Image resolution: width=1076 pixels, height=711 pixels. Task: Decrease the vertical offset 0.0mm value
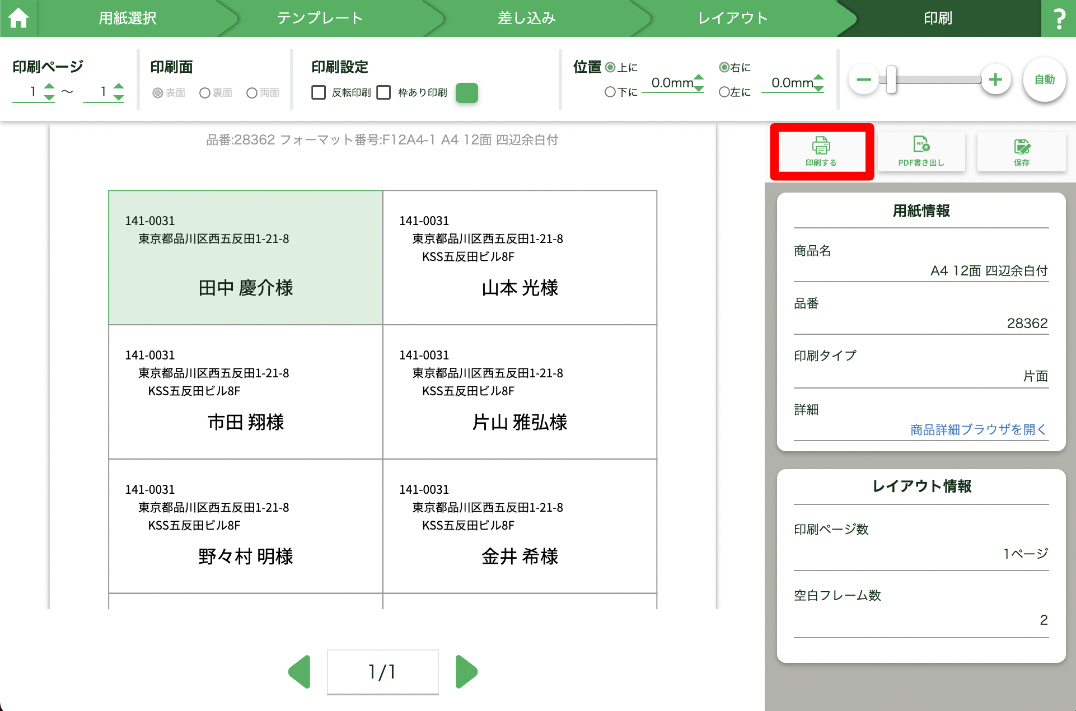point(699,88)
